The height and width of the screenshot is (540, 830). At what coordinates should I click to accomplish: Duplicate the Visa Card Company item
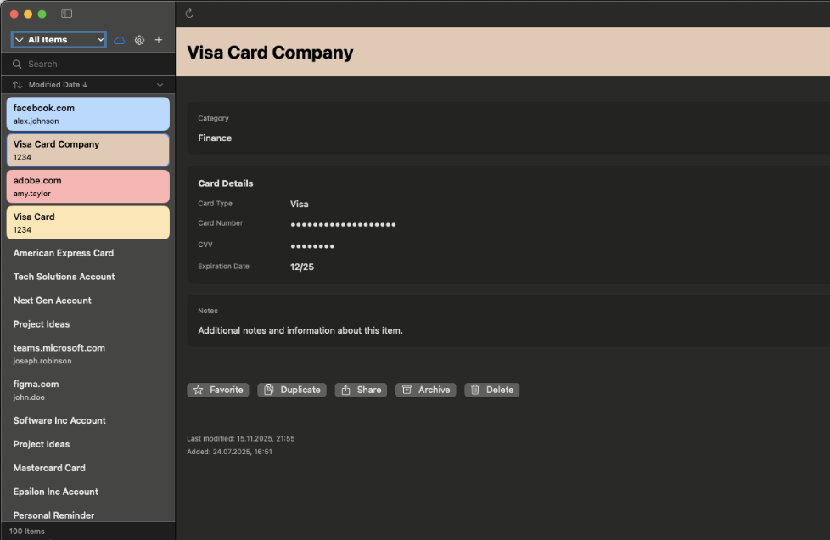tap(291, 390)
